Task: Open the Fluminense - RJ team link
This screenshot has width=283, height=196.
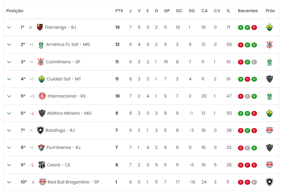Action: (63, 148)
